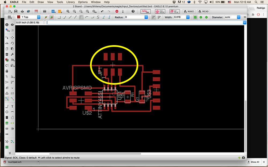Open the Options menu
268x167 pixels.
tap(83, 2)
